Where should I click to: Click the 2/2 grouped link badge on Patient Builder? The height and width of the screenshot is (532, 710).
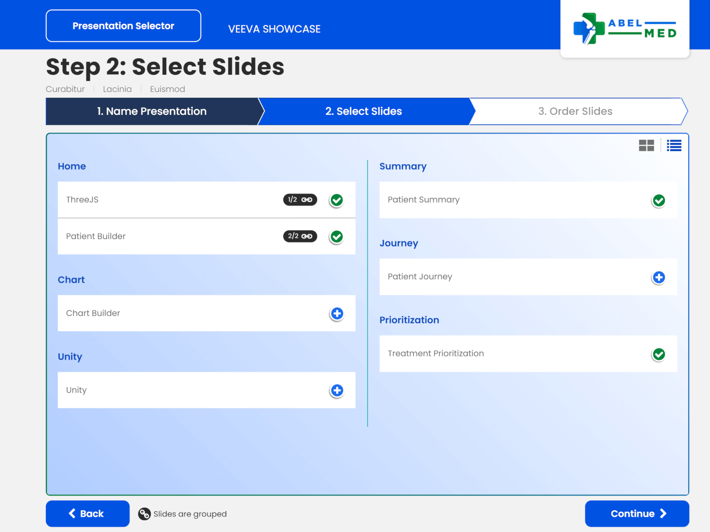click(x=300, y=236)
